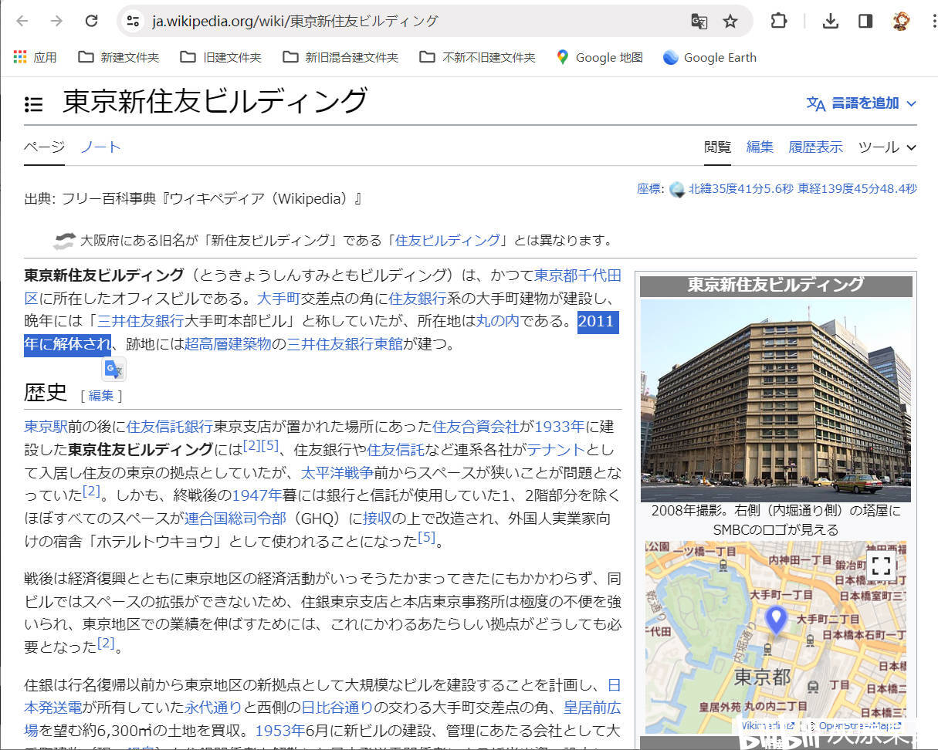Open the 1947年 link
The image size is (938, 750).
[x=257, y=495]
